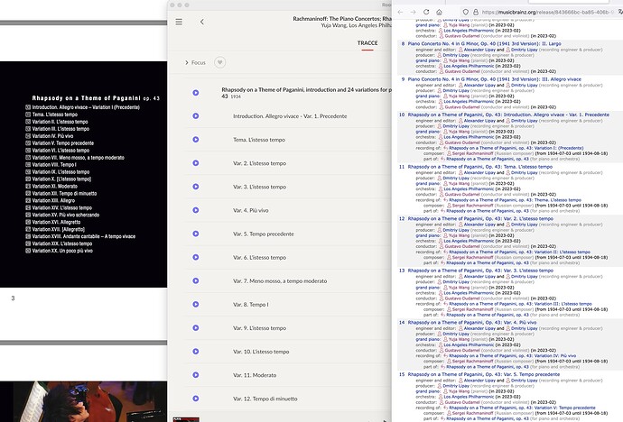
Task: Click the heart favorite icon in Roon
Action: tap(219, 62)
